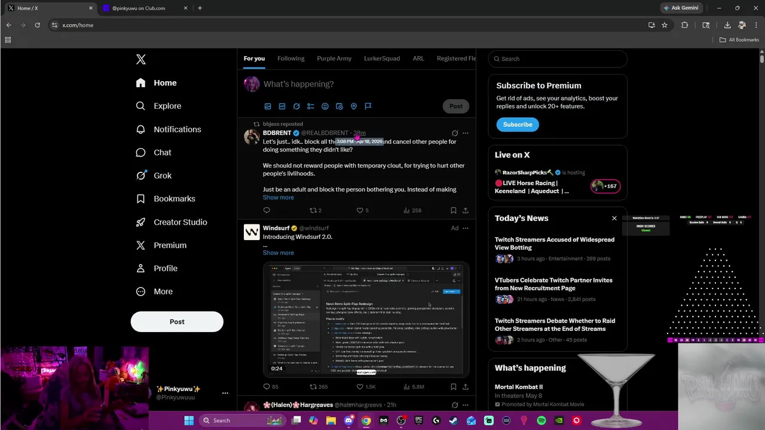Bookmark this page with star icon
765x430 pixels.
pos(665,25)
